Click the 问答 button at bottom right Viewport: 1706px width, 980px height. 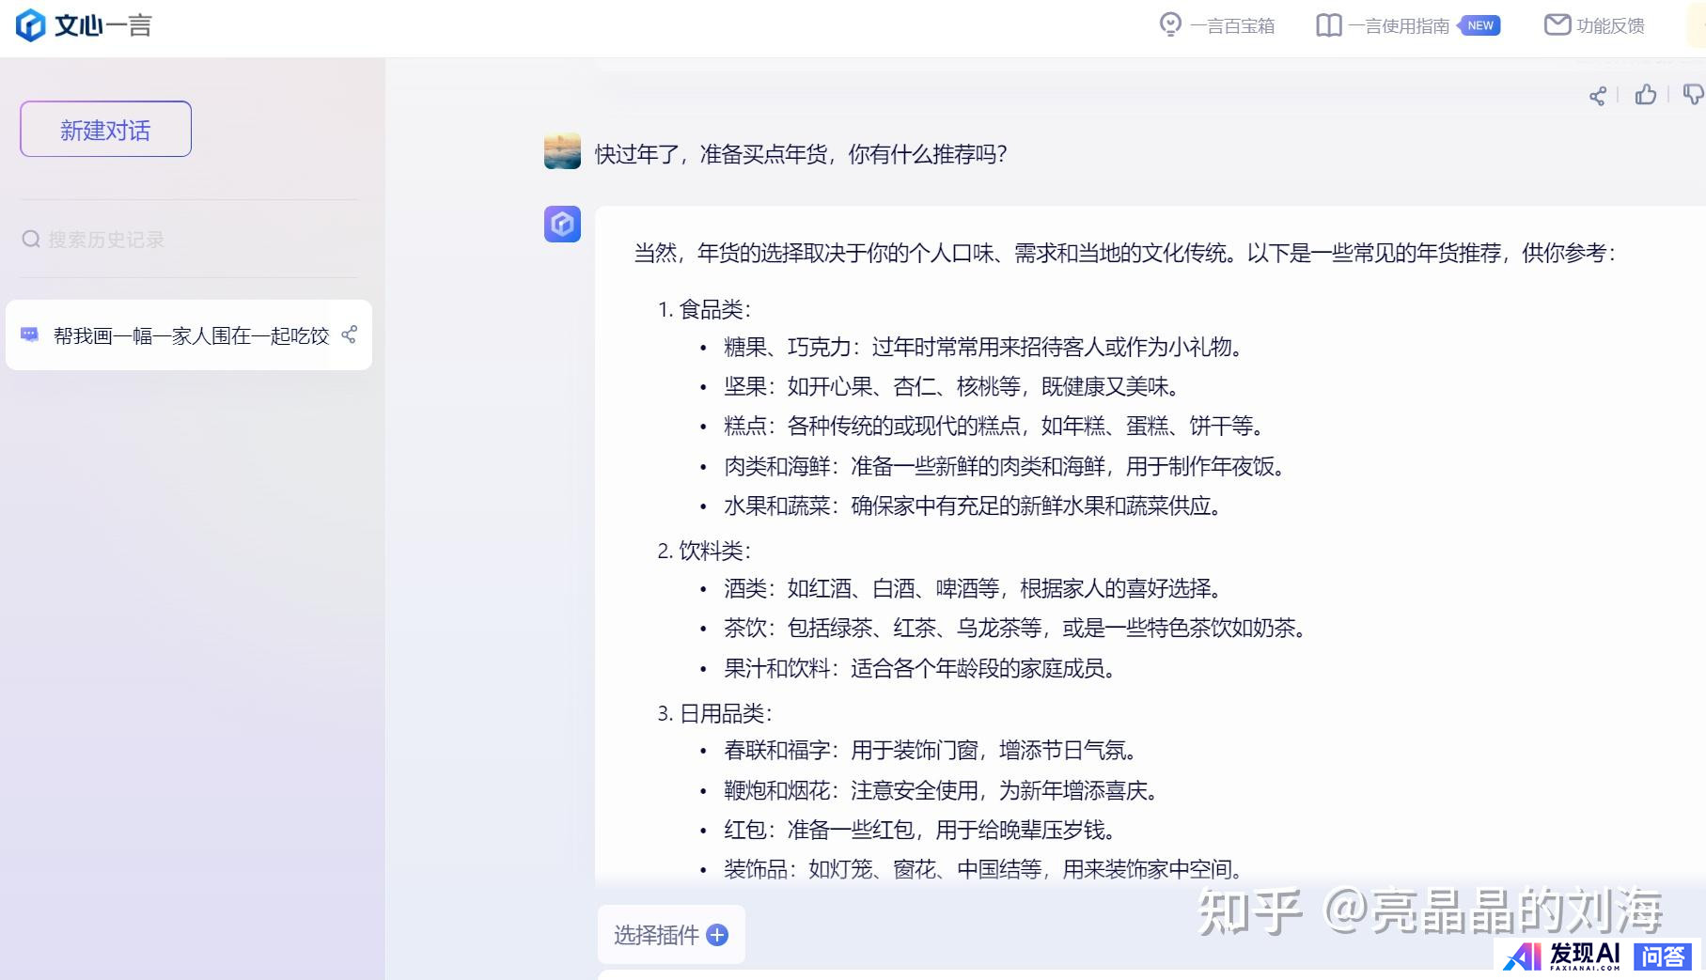click(1662, 957)
